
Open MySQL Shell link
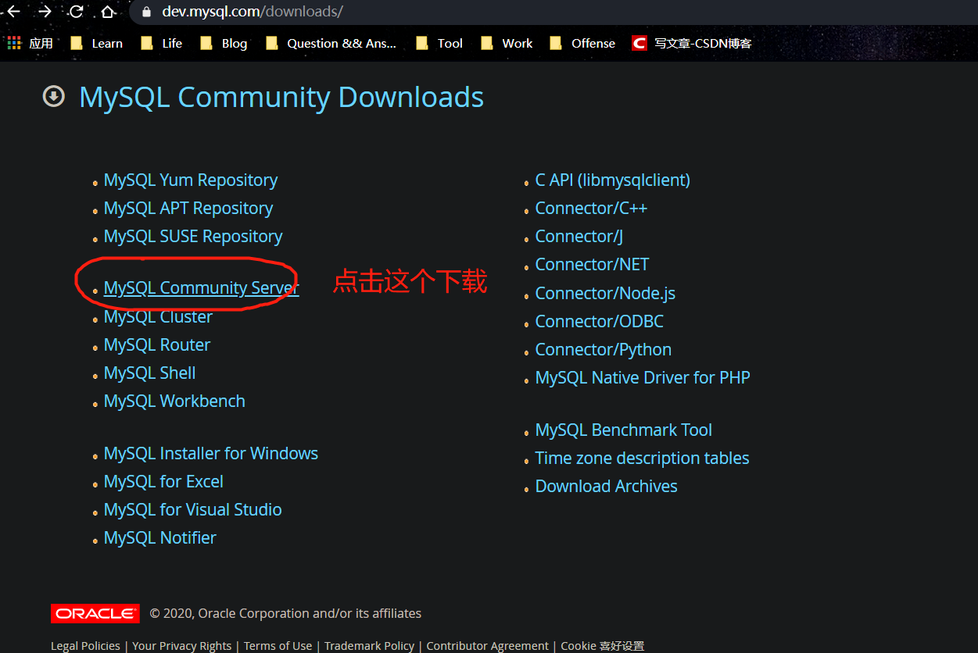pyautogui.click(x=149, y=373)
